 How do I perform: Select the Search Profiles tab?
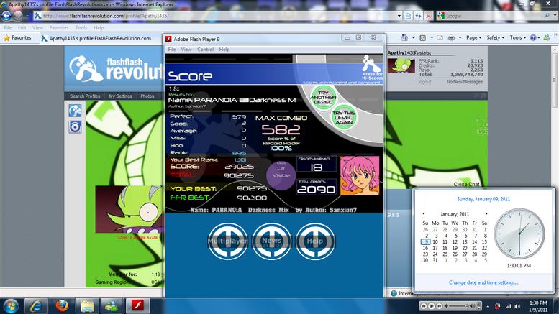click(x=85, y=96)
